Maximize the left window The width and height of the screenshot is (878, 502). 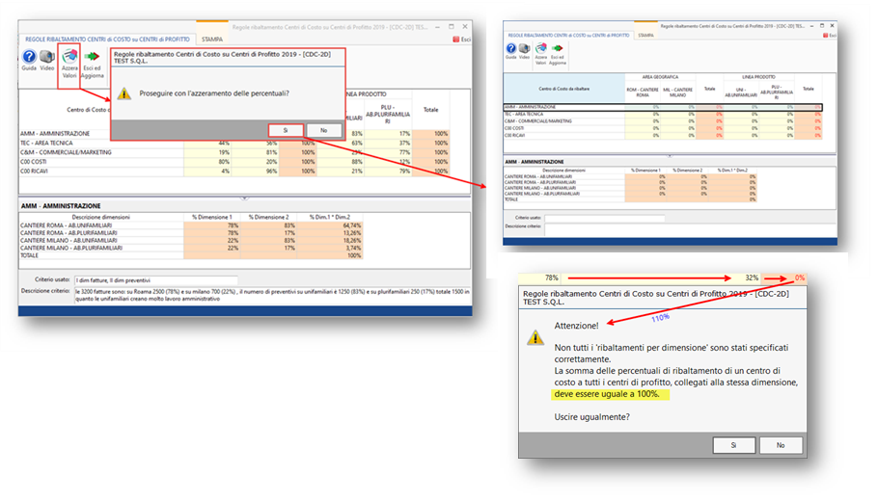(x=452, y=26)
